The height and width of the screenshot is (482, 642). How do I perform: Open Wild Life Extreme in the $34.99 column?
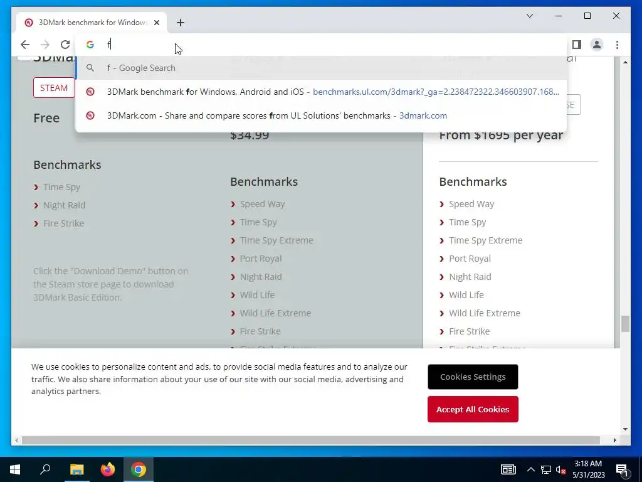pos(275,313)
